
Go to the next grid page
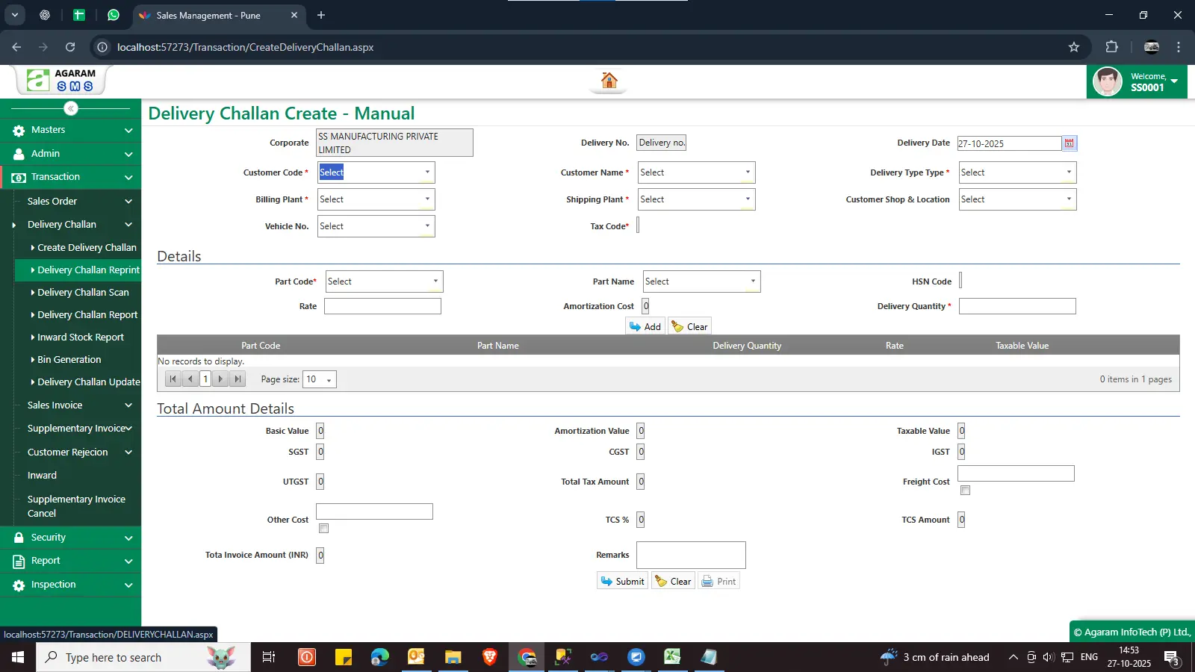click(220, 379)
